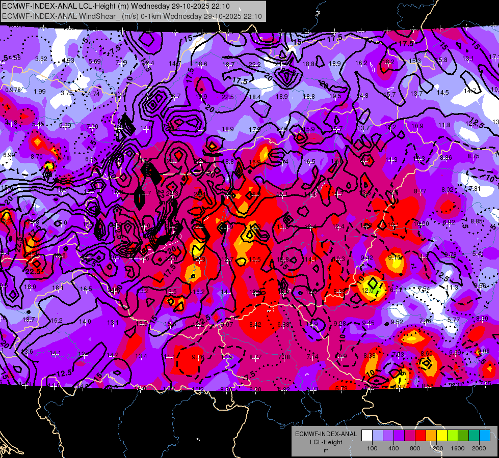
Task: Click legend label 'ECMWF-INDEX-ANAL'
Action: tap(326, 434)
